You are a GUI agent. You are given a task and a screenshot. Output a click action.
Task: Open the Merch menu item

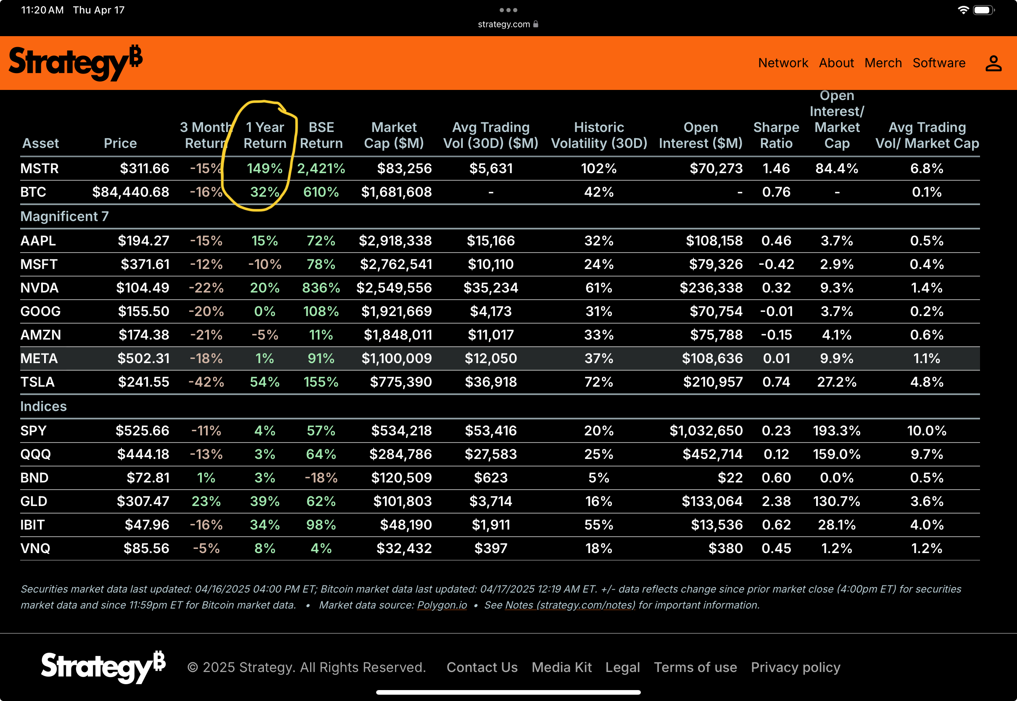[883, 63]
